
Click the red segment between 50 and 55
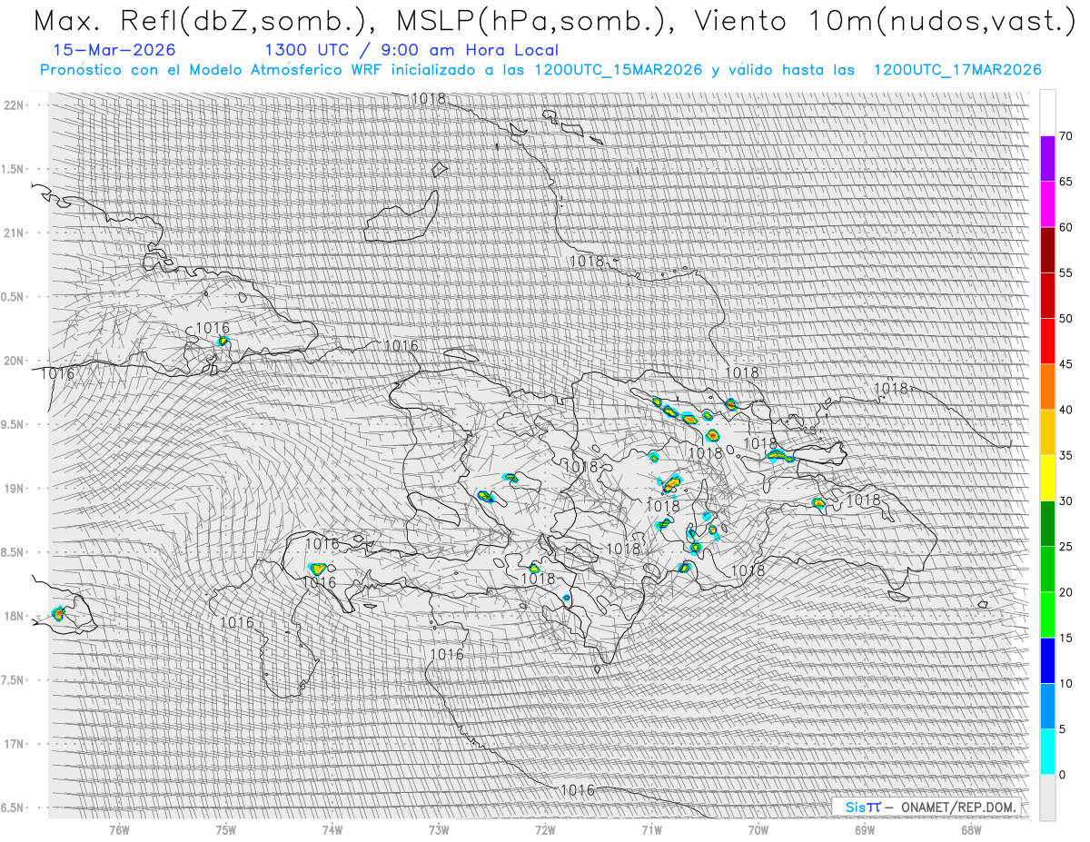[1047, 295]
